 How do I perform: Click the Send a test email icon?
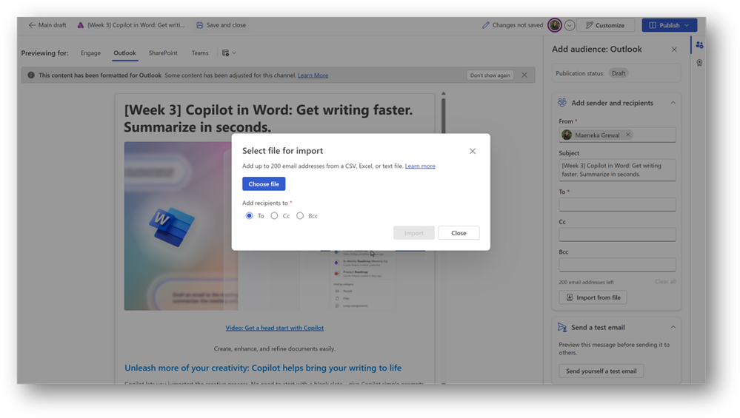coord(562,327)
